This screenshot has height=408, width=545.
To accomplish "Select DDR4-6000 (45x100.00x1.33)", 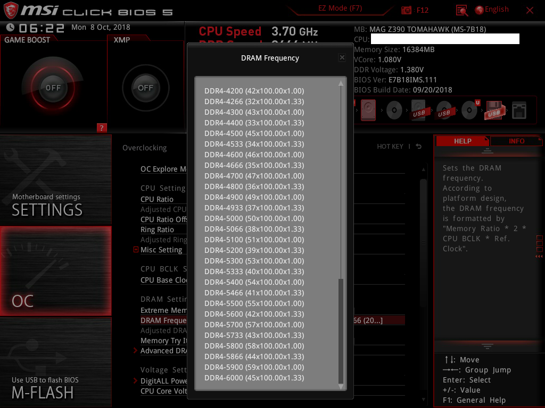I will click(254, 378).
